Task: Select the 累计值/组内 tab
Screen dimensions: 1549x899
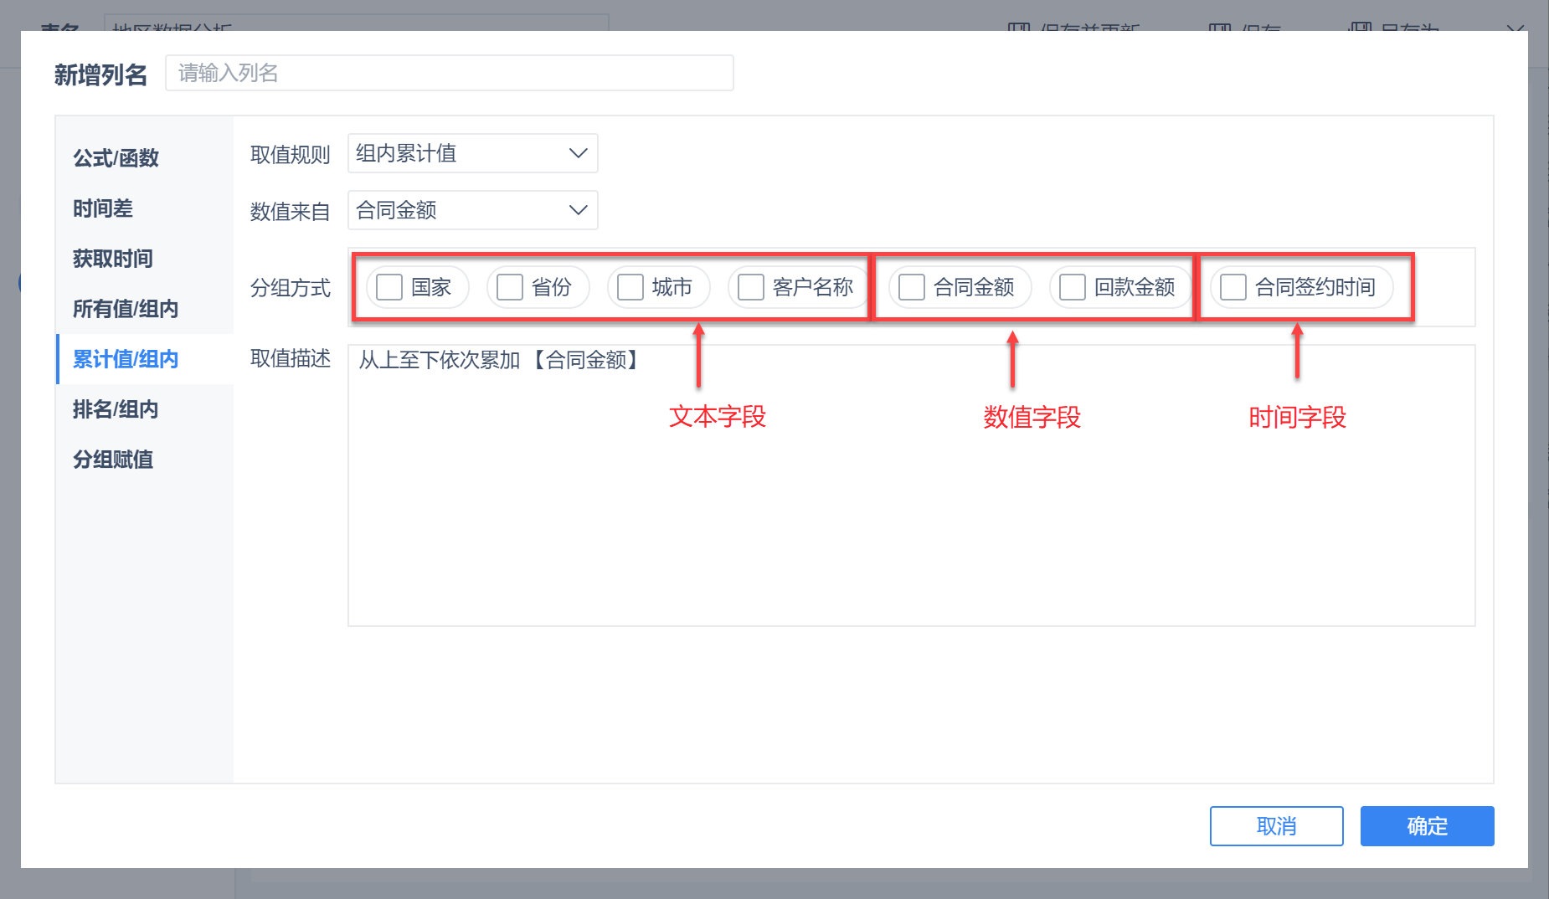Action: (x=145, y=359)
